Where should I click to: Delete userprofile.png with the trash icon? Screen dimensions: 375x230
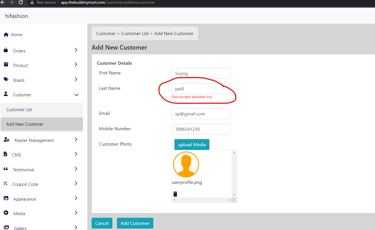click(175, 194)
